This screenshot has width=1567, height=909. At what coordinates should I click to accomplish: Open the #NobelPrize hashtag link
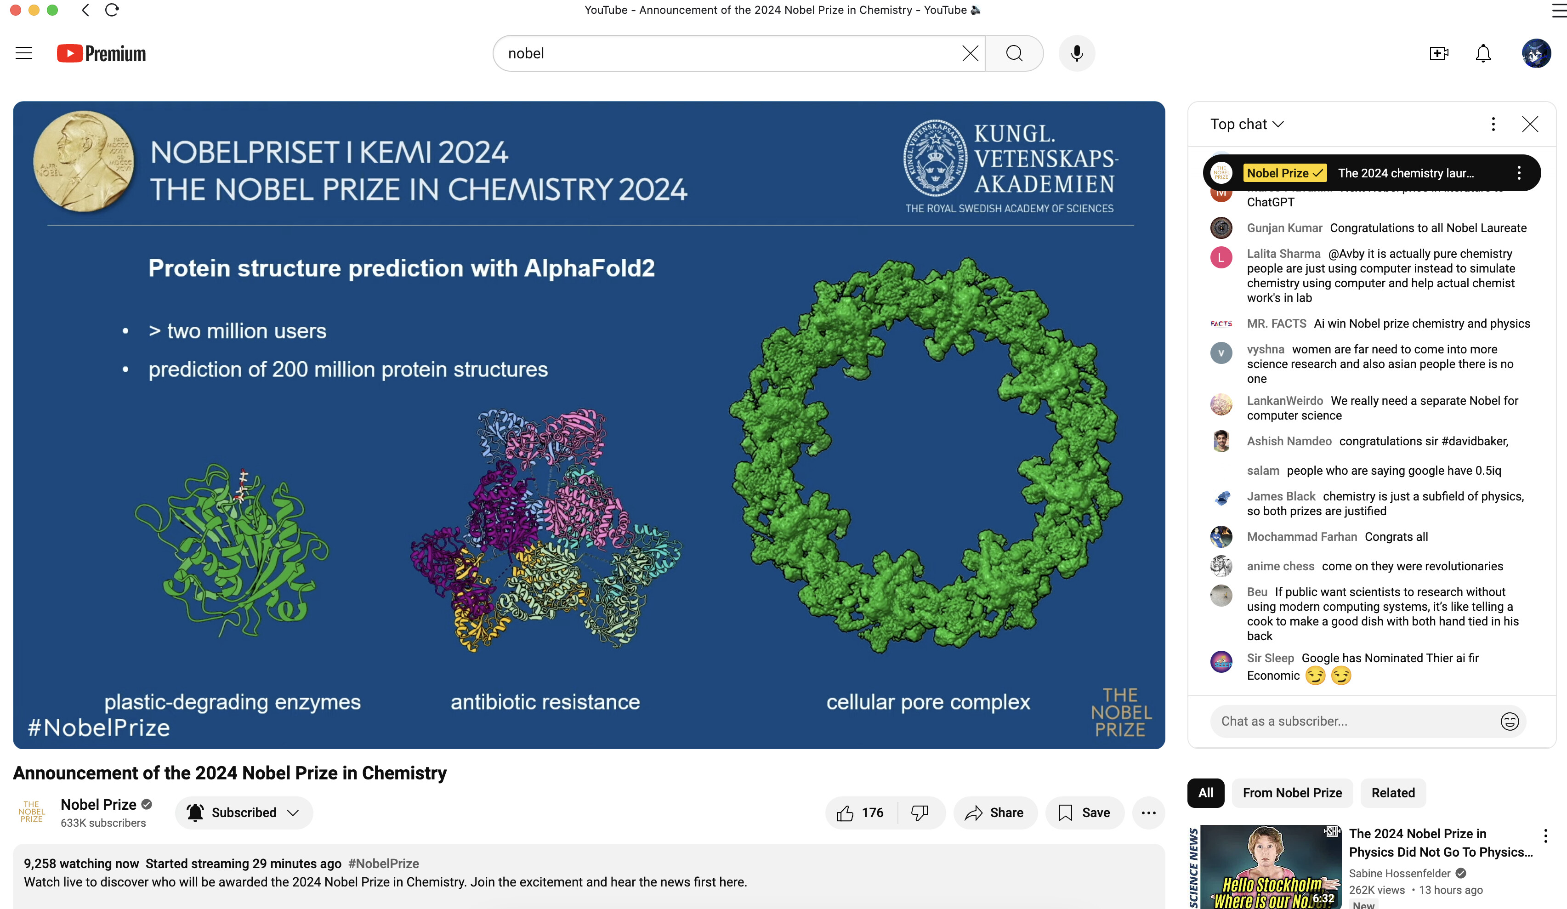click(x=383, y=863)
